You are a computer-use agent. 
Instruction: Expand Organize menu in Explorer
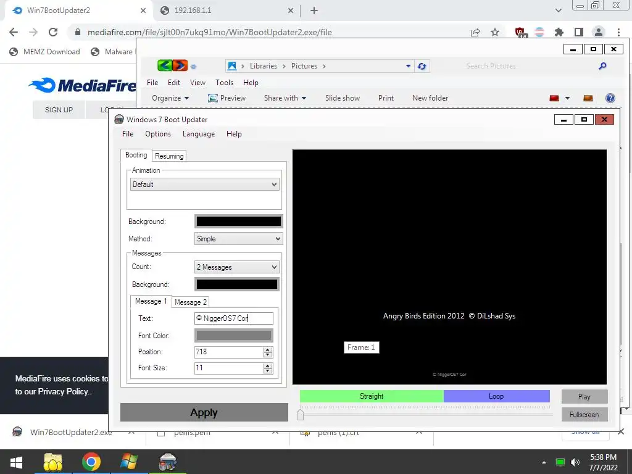pos(170,98)
